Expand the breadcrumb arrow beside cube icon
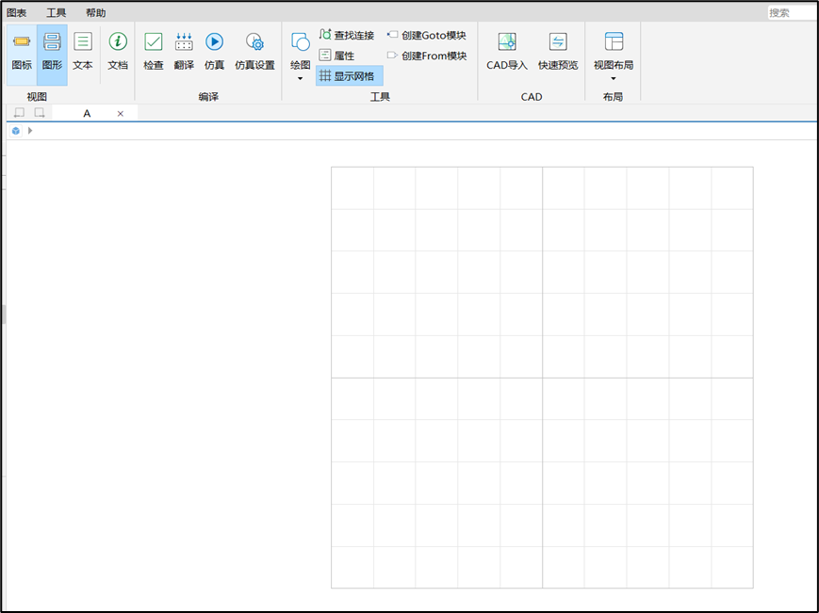Viewport: 819px width, 613px height. pyautogui.click(x=30, y=131)
